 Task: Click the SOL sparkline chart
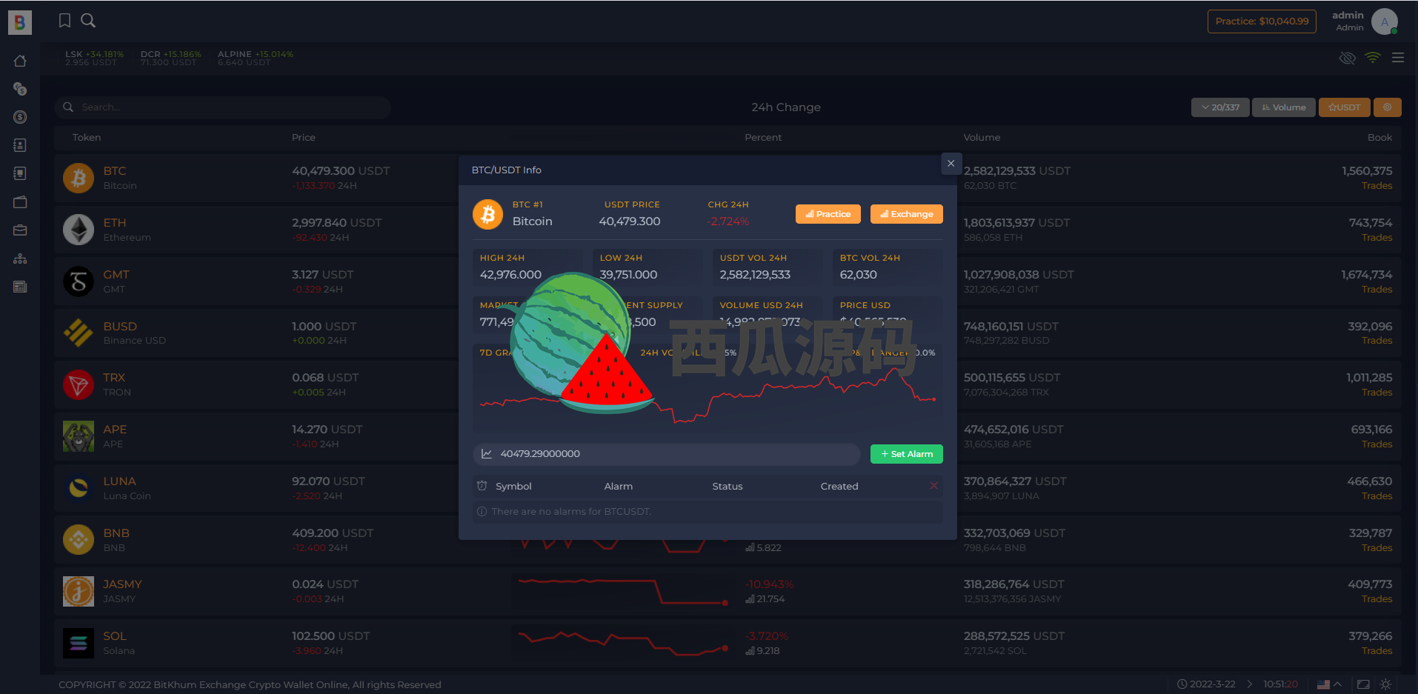[622, 643]
